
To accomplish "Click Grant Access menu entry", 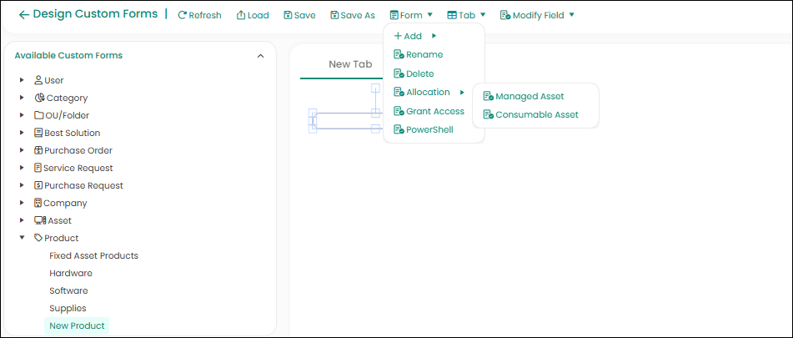I will tap(434, 111).
